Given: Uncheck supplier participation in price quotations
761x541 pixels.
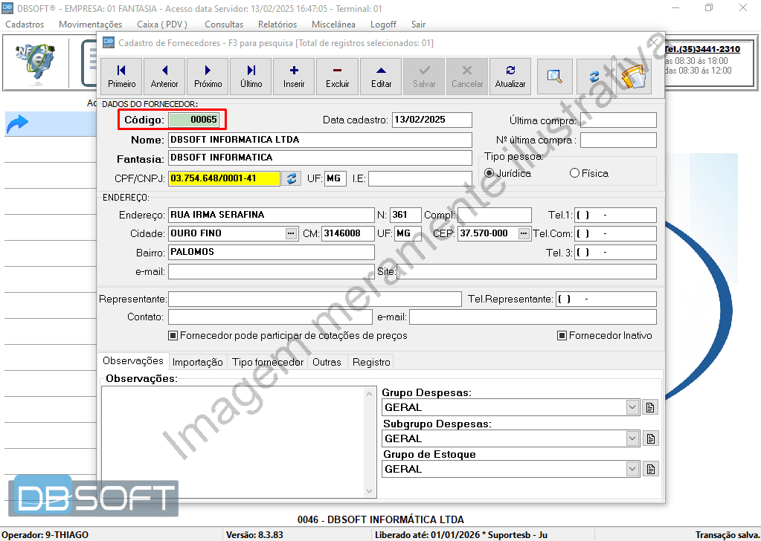Looking at the screenshot, I should [173, 335].
